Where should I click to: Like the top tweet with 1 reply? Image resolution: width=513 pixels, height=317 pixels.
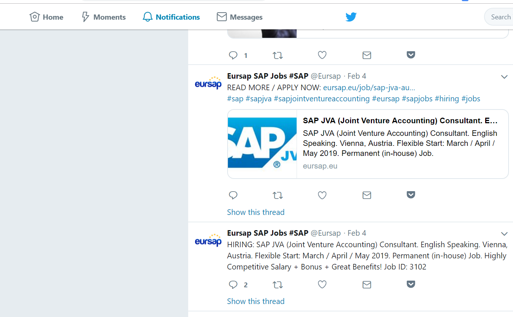[322, 55]
